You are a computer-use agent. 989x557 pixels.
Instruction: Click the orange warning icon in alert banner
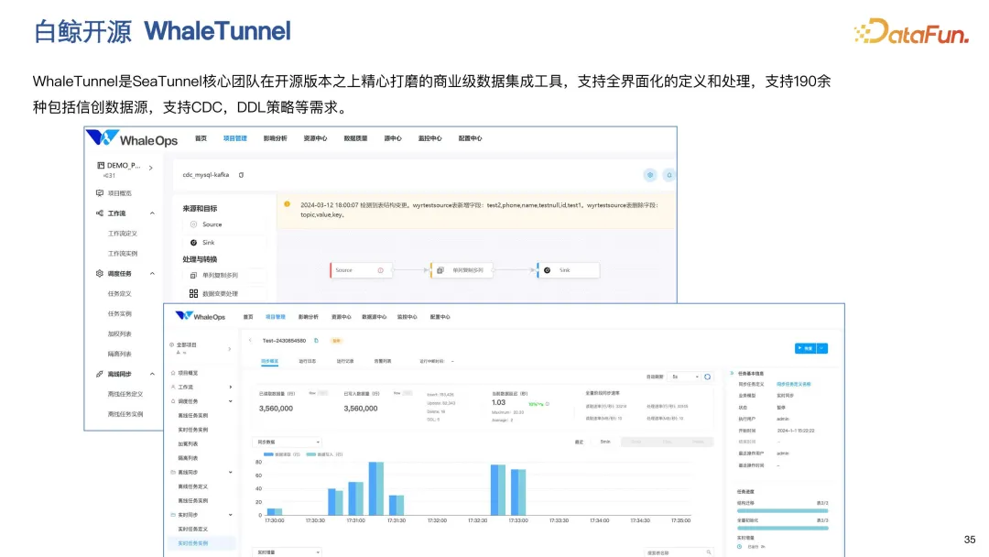(287, 204)
